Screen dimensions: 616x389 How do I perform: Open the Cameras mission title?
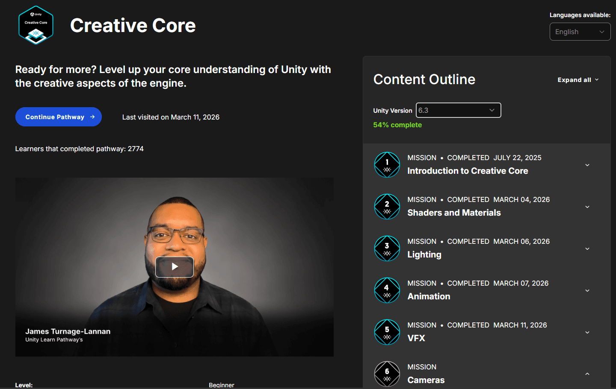coord(426,380)
